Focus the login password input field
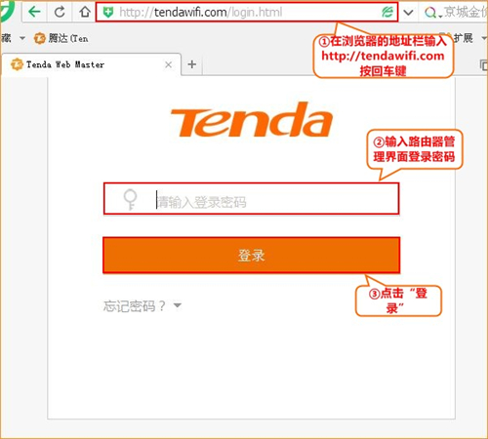The image size is (488, 439). (252, 199)
